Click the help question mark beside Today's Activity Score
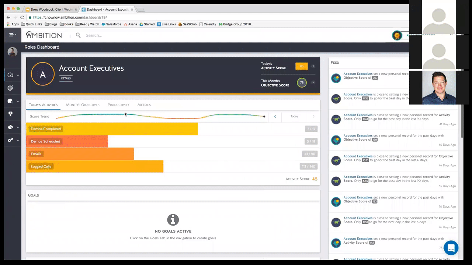Image resolution: width=472 pixels, height=265 pixels. point(313,66)
